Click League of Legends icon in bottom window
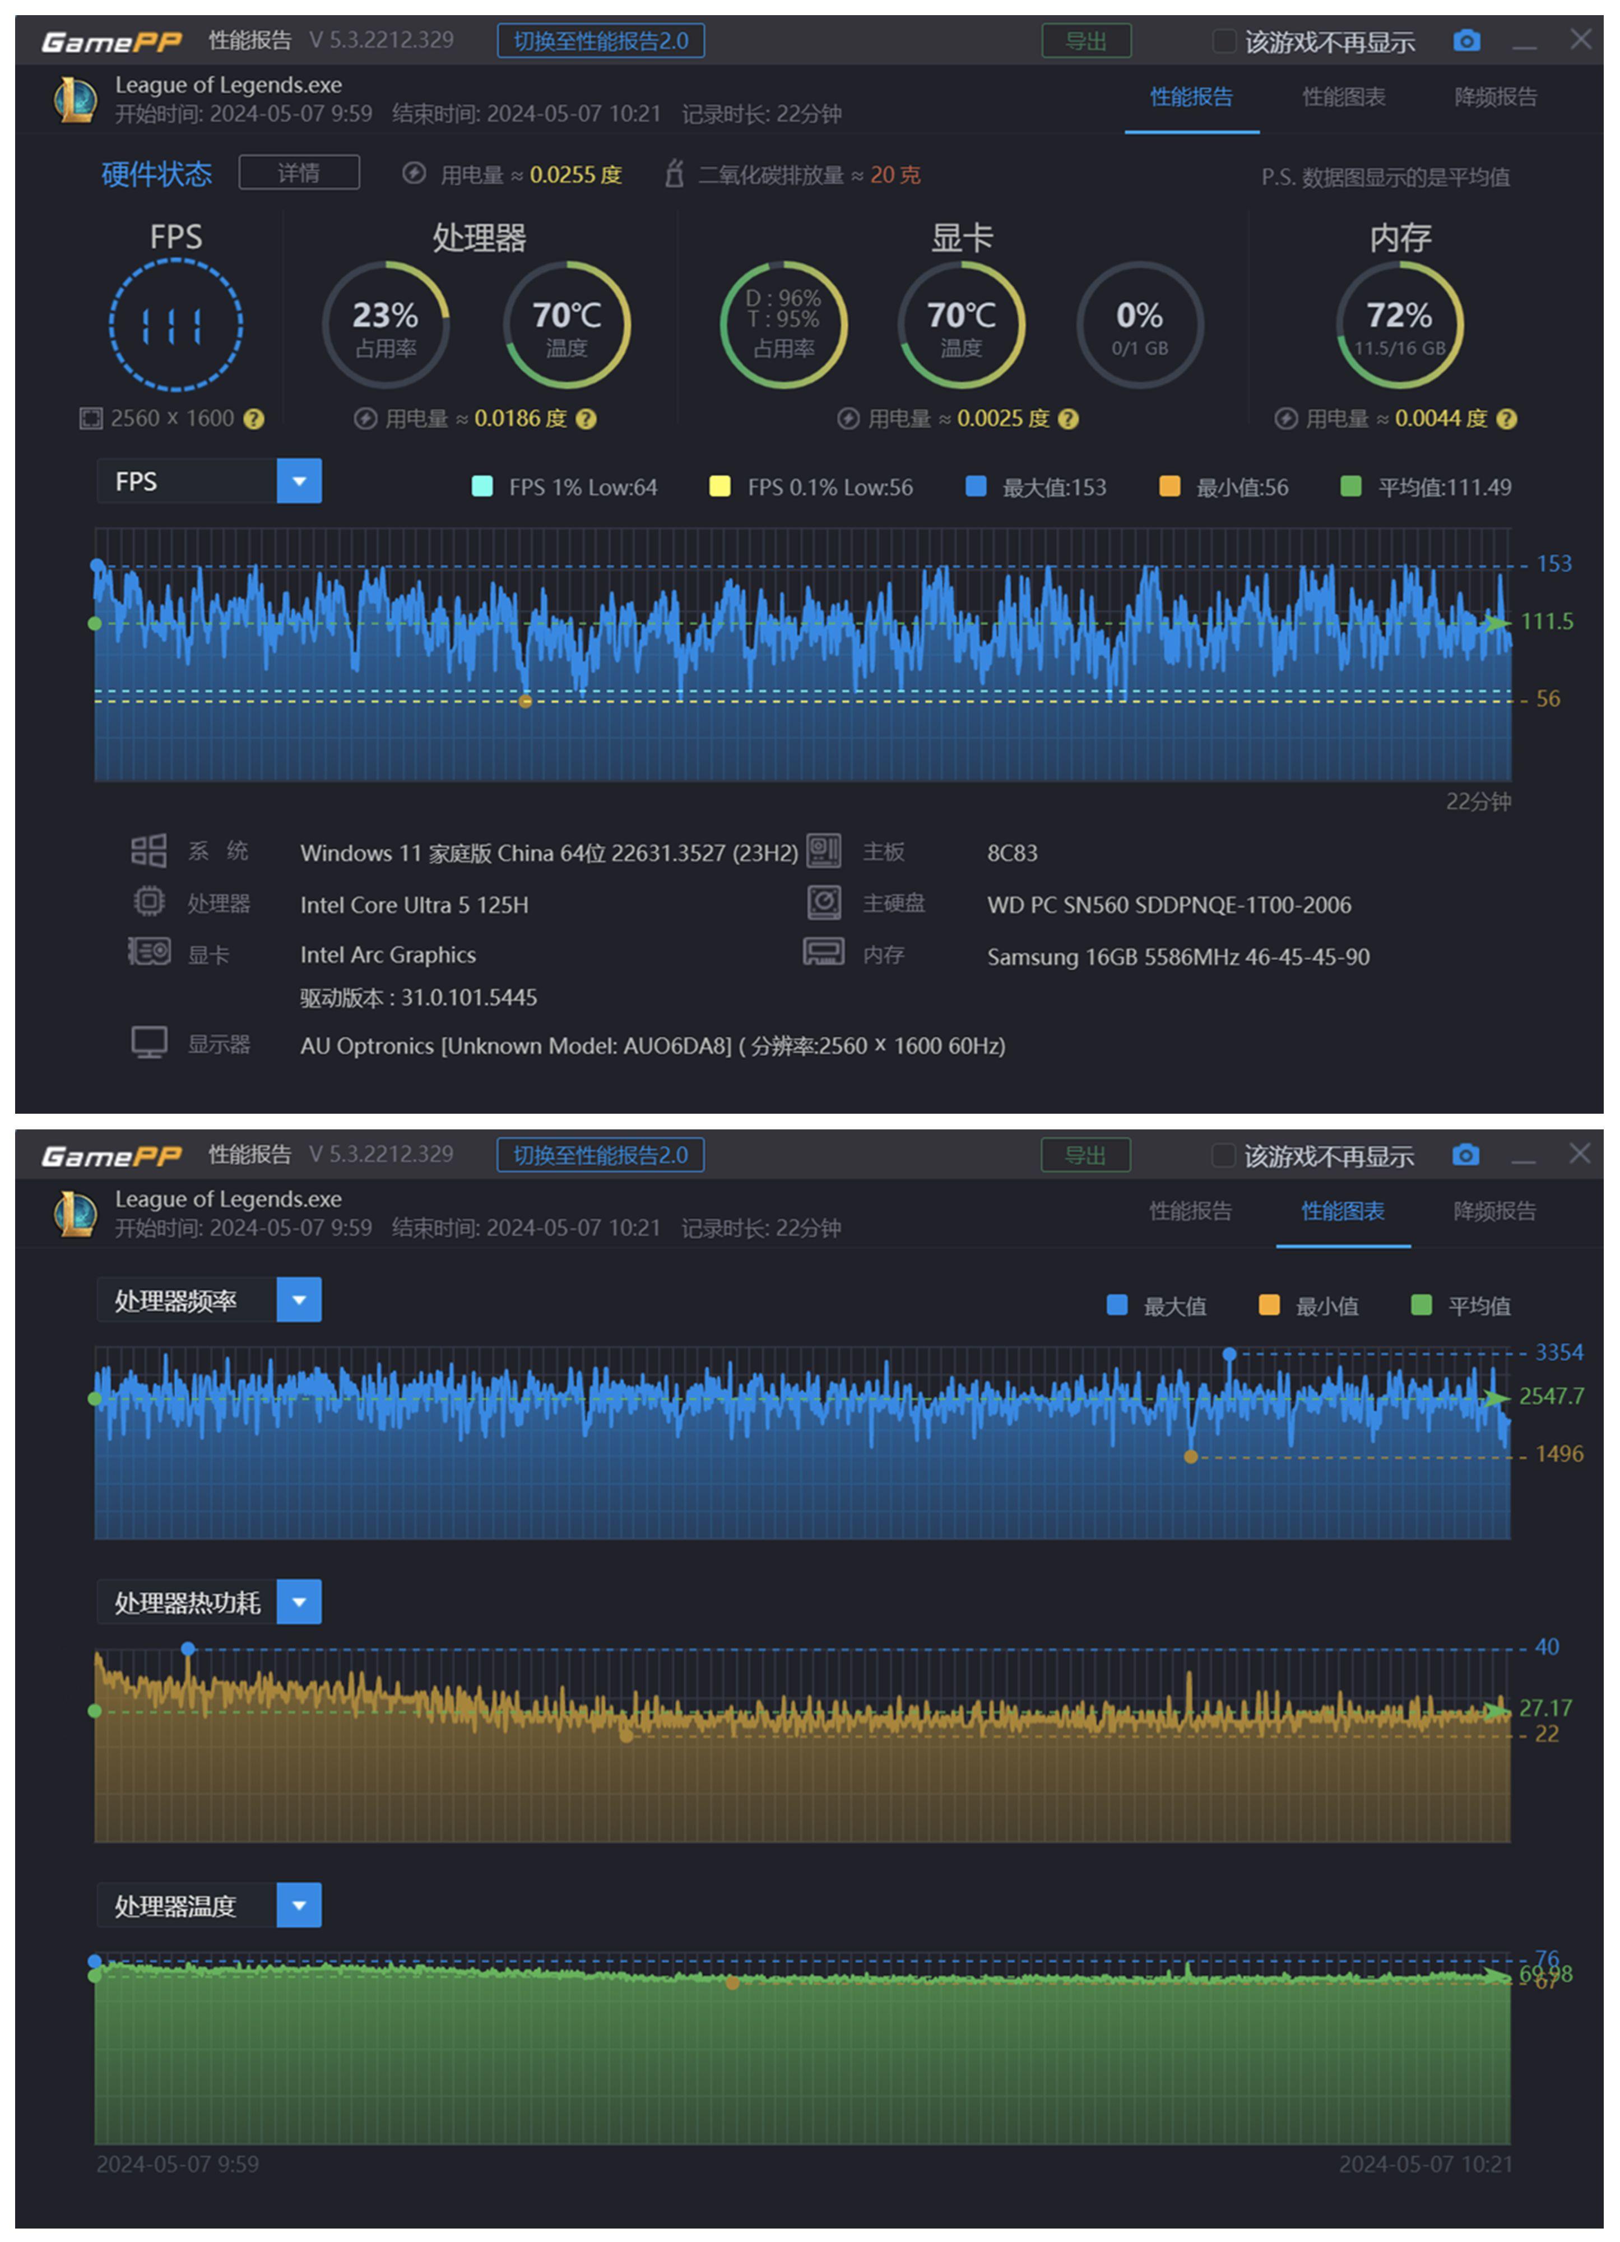The height and width of the screenshot is (2242, 1620). pos(75,1213)
